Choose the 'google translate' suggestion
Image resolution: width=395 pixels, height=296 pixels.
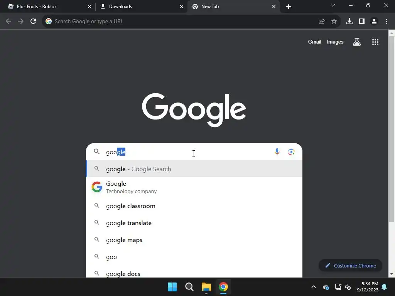tap(194, 223)
